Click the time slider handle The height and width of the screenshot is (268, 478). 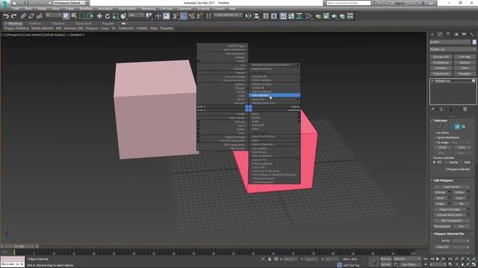pos(19,246)
